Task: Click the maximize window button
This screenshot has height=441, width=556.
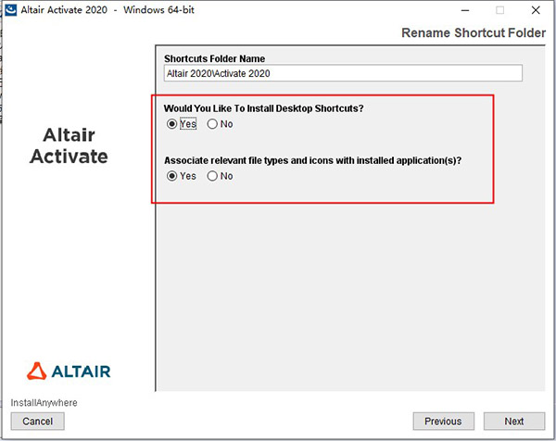Action: [x=500, y=10]
